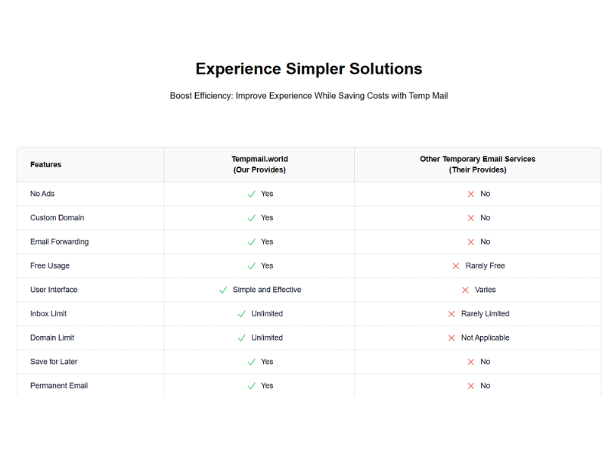This screenshot has height=454, width=605.
Task: Click green checkmark in Domain Limit row
Action: [x=241, y=338]
